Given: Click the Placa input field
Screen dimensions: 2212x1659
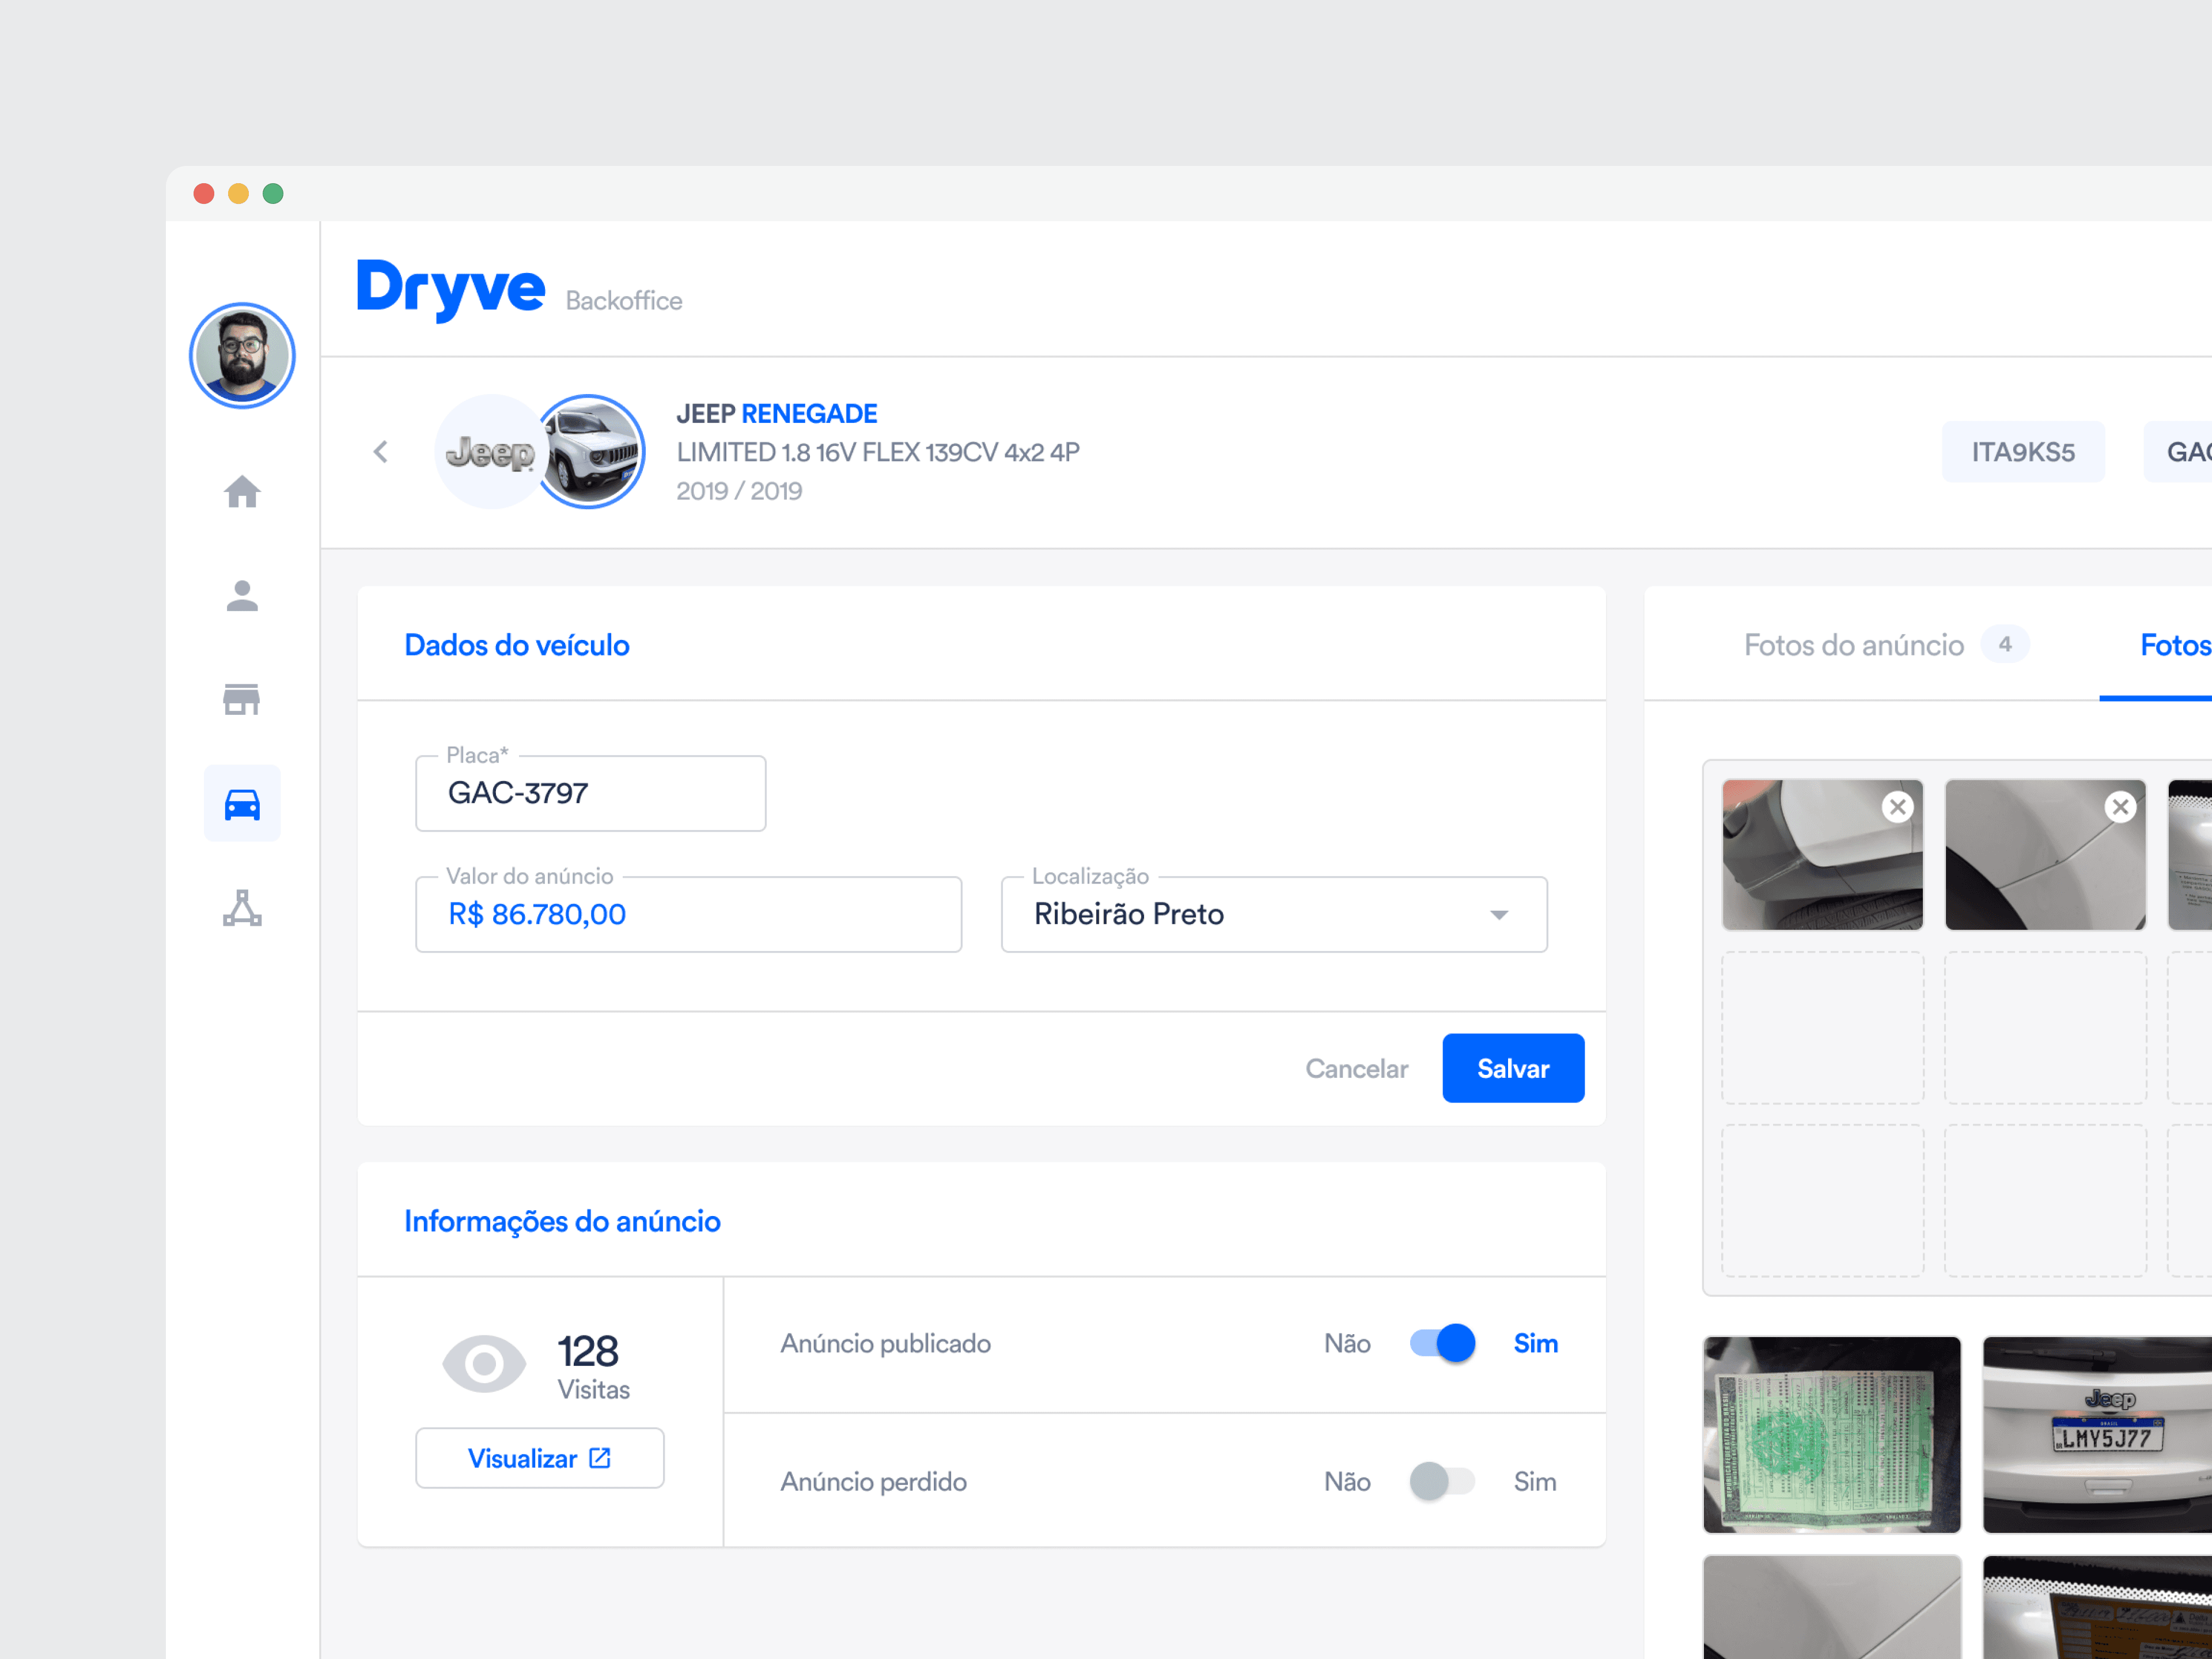Looking at the screenshot, I should [591, 793].
